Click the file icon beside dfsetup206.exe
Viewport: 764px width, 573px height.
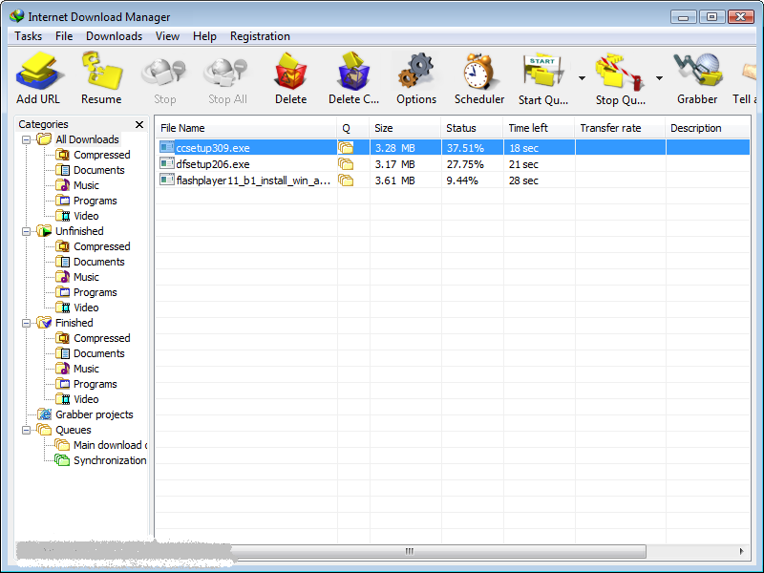(x=166, y=163)
